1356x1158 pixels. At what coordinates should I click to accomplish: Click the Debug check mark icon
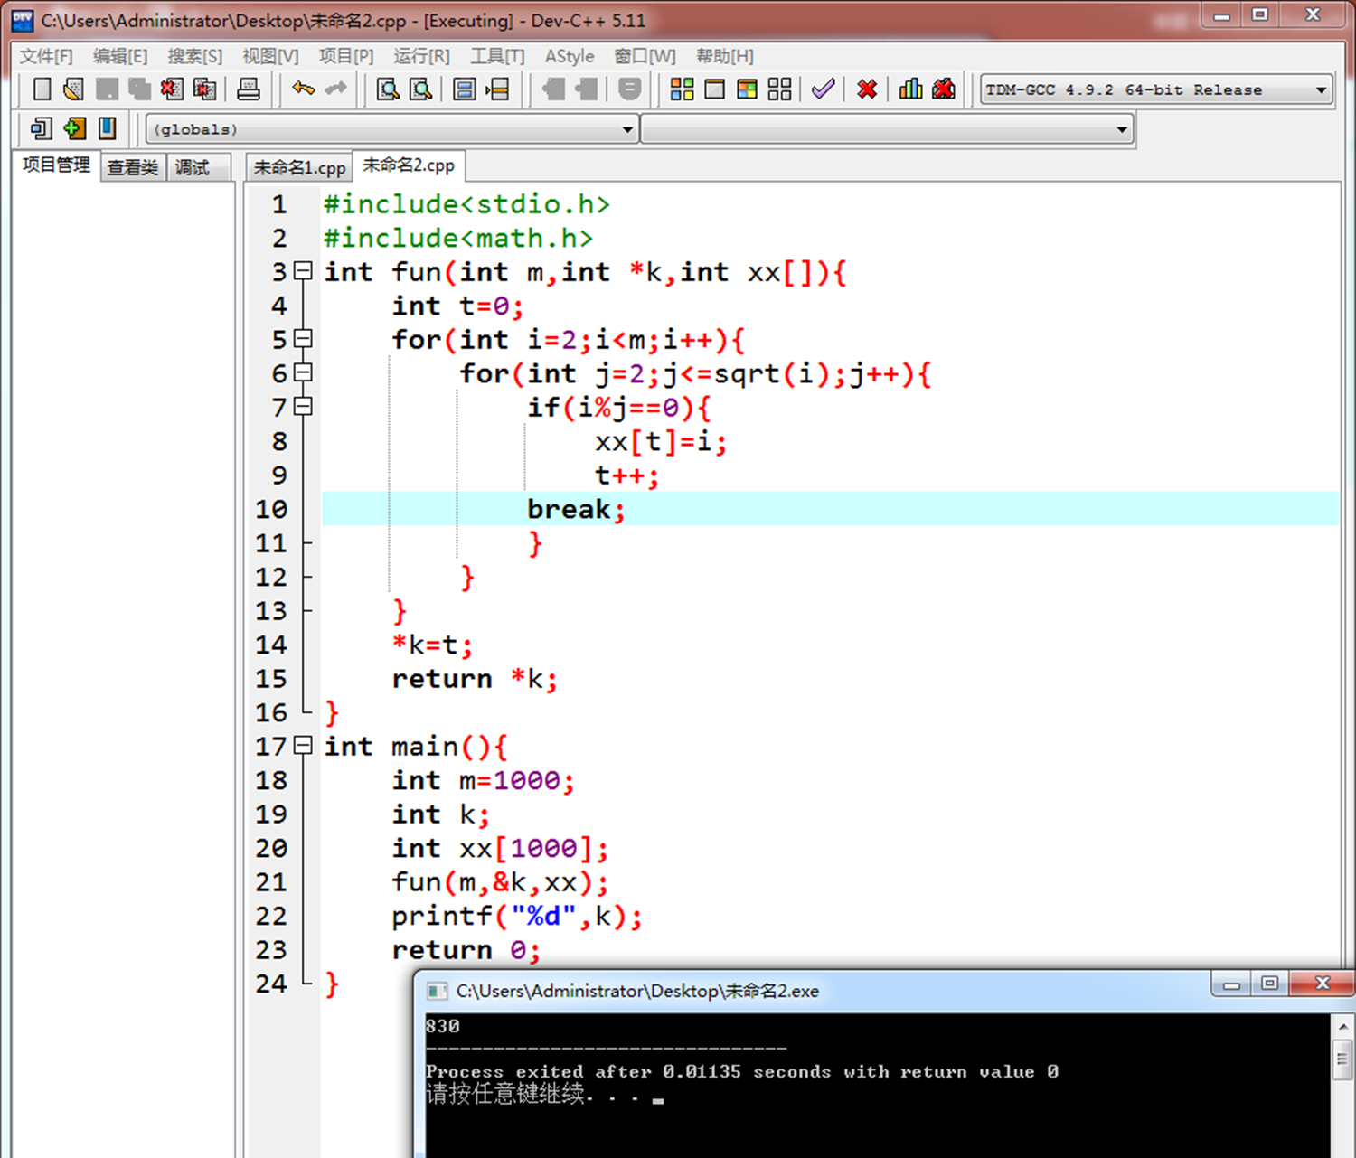[x=823, y=89]
